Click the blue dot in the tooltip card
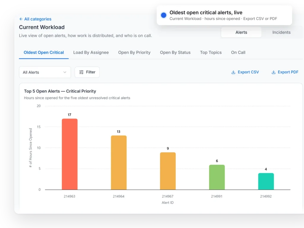The height and width of the screenshot is (228, 304). pyautogui.click(x=164, y=15)
